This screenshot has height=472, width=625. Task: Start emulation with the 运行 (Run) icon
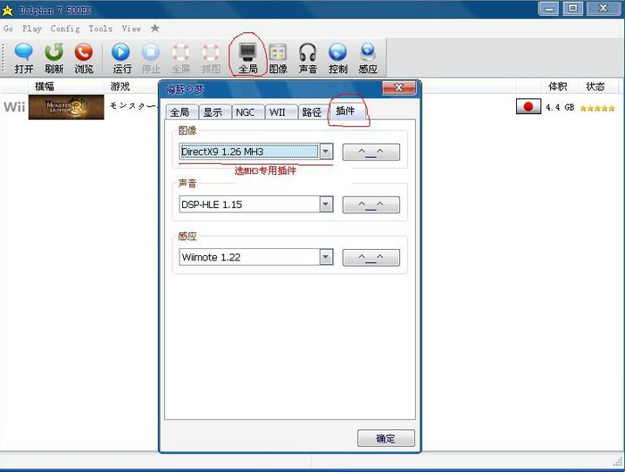[x=122, y=57]
